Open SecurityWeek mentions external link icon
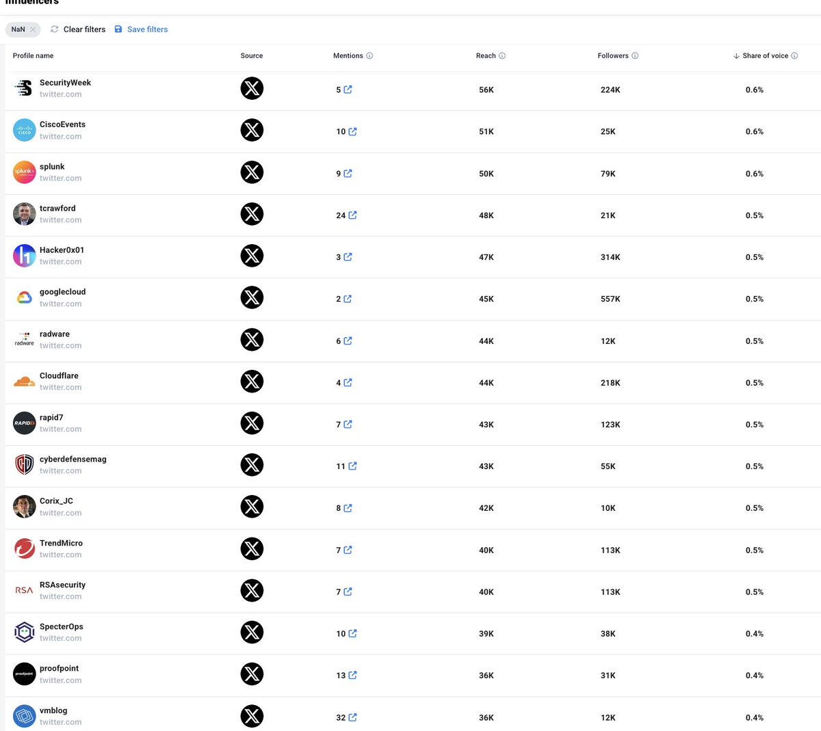This screenshot has width=821, height=731. coord(348,90)
